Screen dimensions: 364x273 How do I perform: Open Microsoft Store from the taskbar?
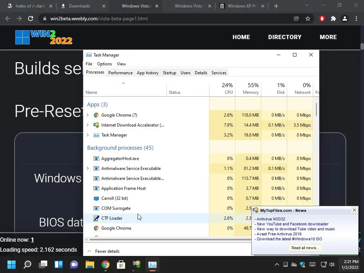[x=121, y=264]
